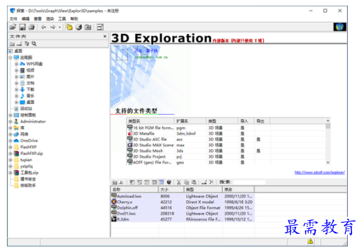Image resolution: width=361 pixels, height=247 pixels.
Task: Open the 帮助 menu
Action: [x=74, y=19]
